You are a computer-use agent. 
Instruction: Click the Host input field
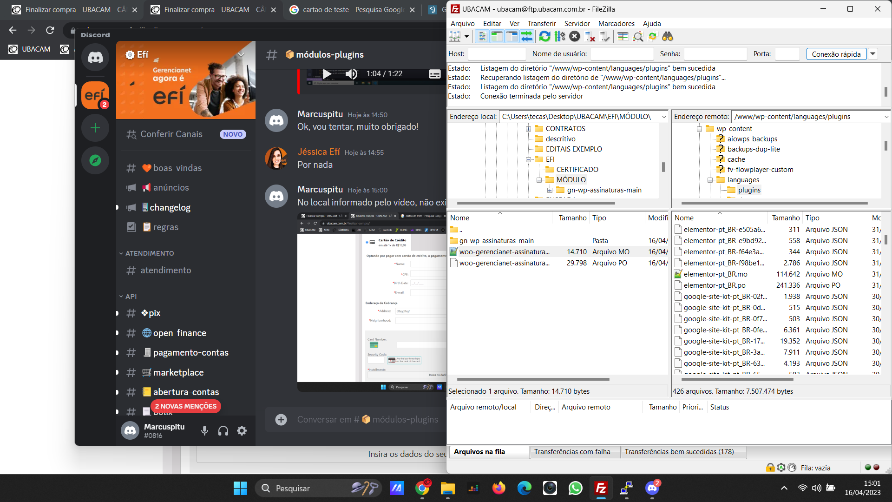coord(497,54)
